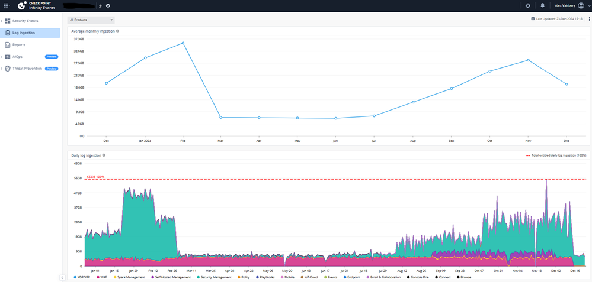Toggle WAF series in chart legend

pos(103,277)
